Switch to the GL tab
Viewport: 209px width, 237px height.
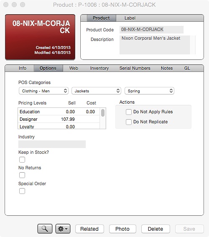coord(187,68)
